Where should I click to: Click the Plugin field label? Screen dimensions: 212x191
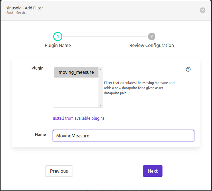click(37, 68)
